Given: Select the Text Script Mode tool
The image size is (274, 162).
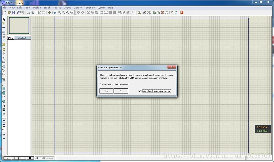Looking at the screenshot, I should [x=4, y=36].
